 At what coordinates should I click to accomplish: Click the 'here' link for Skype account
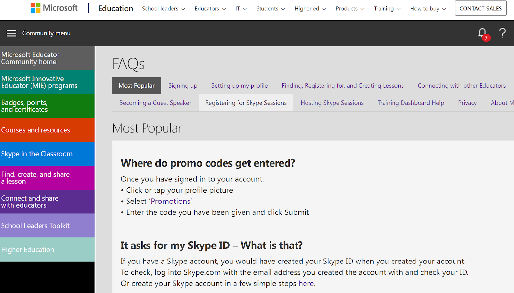coord(306,283)
